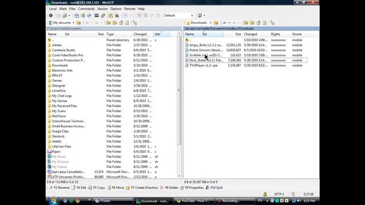Sort local panel by the Changed column

coord(143,34)
